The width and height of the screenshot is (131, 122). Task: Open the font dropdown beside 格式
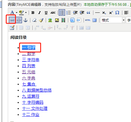coord(128,20)
